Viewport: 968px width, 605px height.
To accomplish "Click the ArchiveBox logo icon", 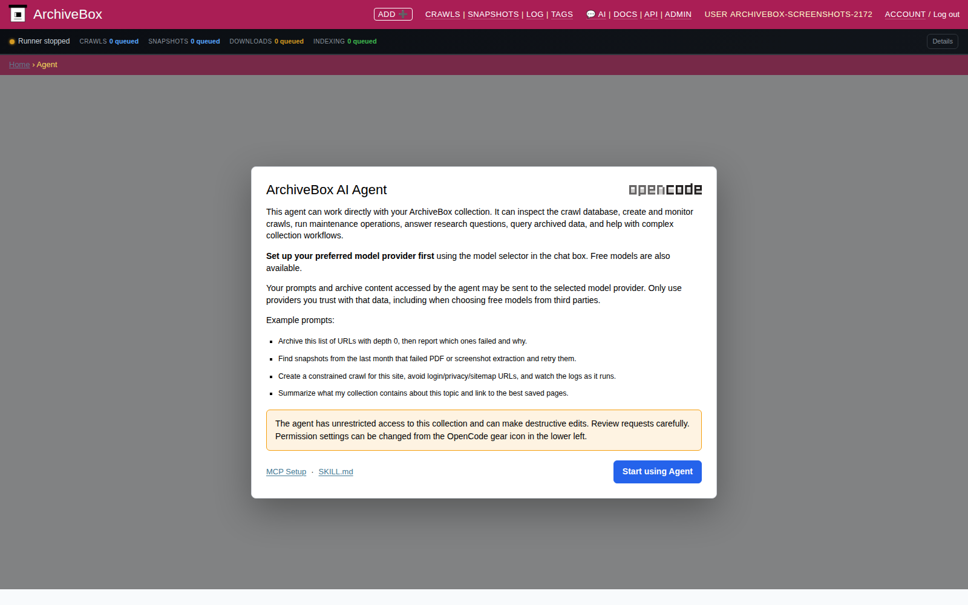I will (18, 14).
